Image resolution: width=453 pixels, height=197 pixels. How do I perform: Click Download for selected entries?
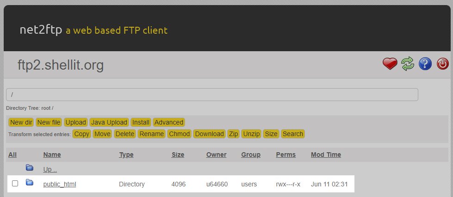[x=210, y=134]
